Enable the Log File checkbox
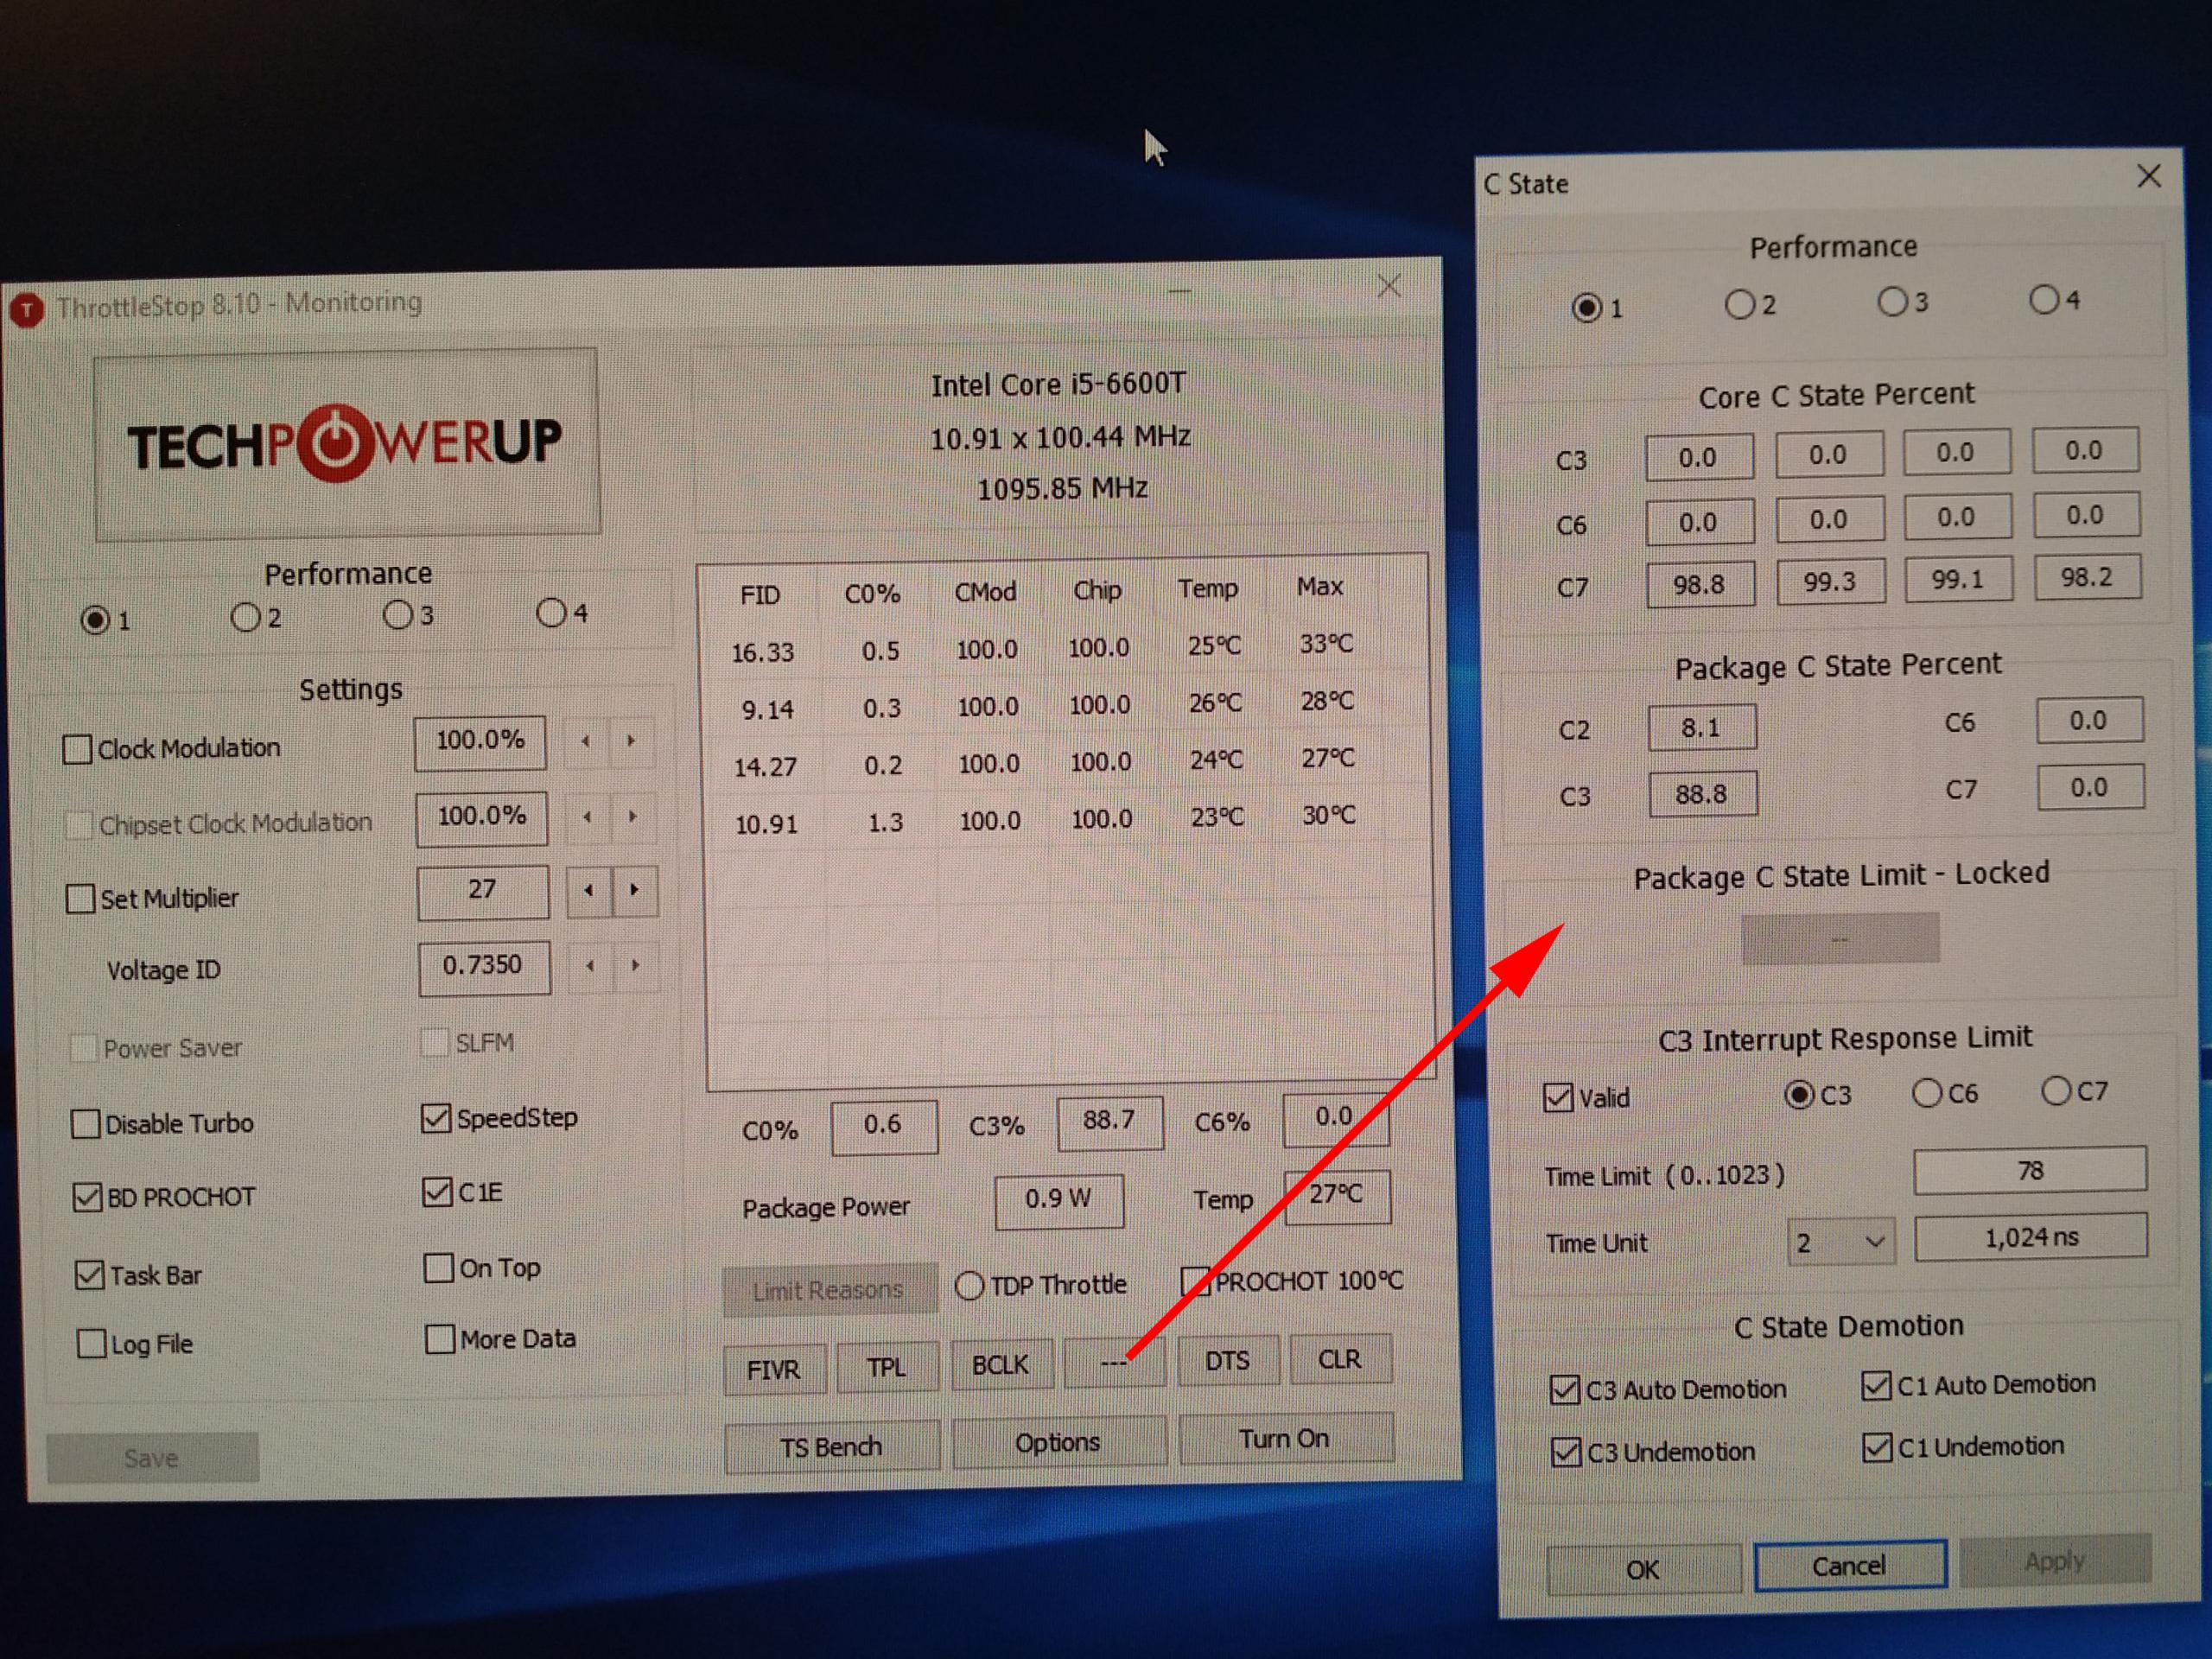 pyautogui.click(x=91, y=1344)
